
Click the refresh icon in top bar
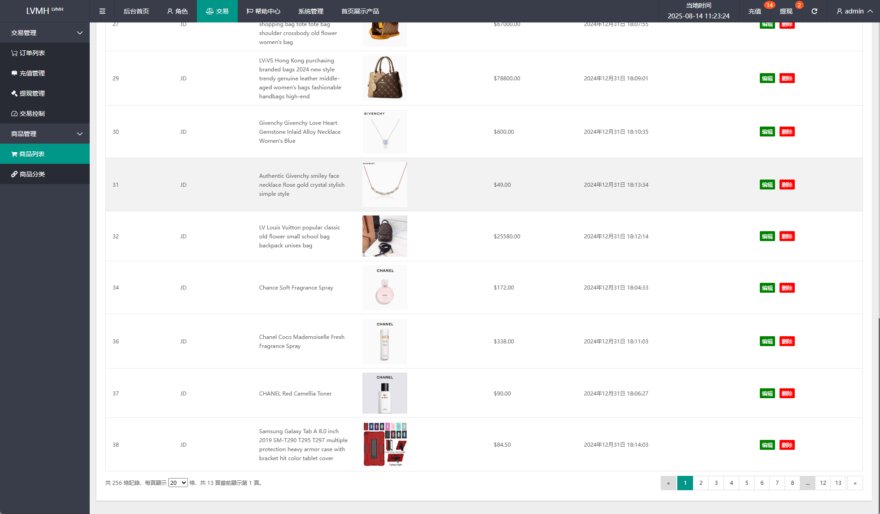814,11
